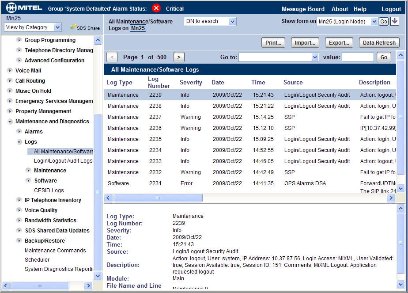Viewport: 408px width, 293px height.
Task: Open the Show form on node dropdown
Action: (347, 21)
